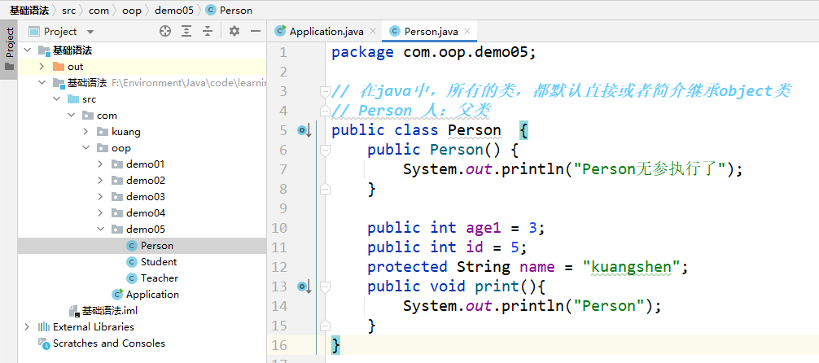Click breadcrumb src in navigation bar

tap(68, 10)
